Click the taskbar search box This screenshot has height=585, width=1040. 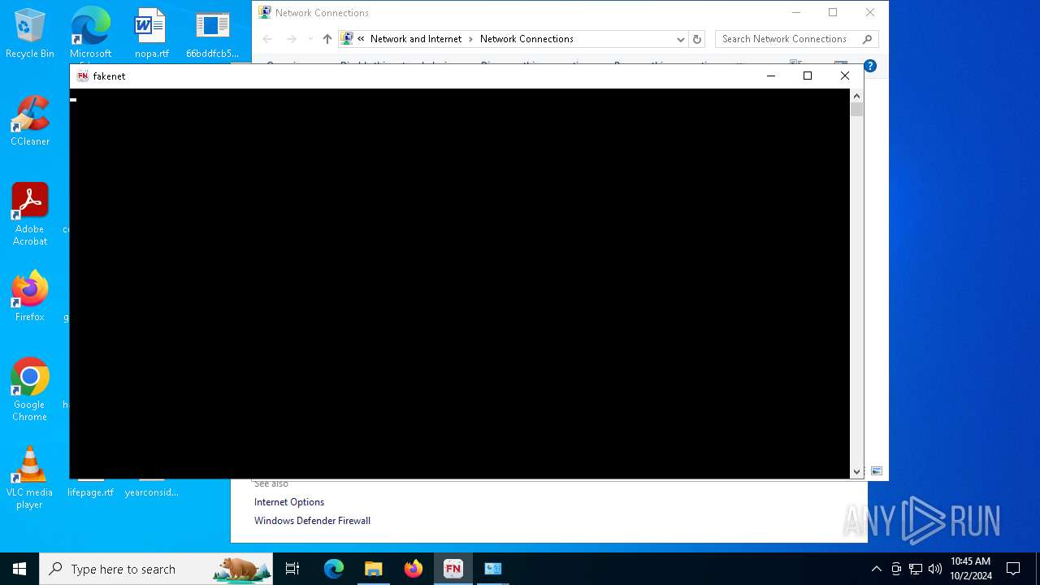tap(156, 569)
